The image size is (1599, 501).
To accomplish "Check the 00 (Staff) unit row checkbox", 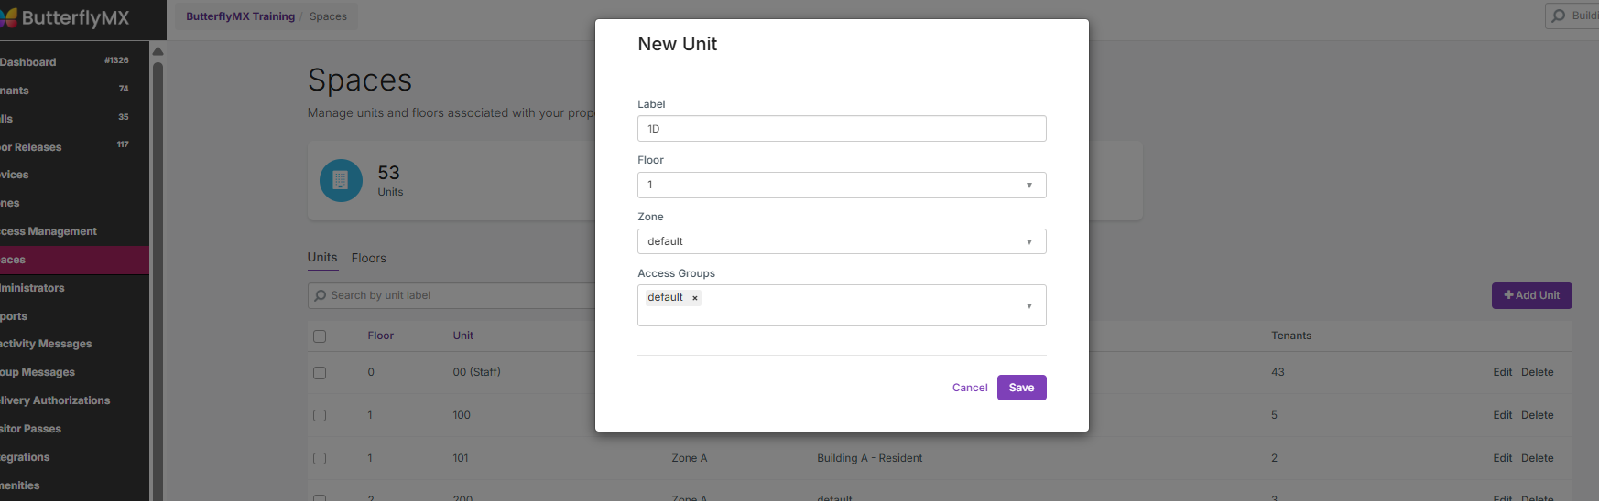I will tap(320, 373).
